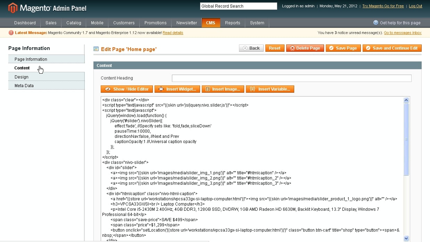430x242 pixels.
Task: Click the Content Heading input field
Action: pyautogui.click(x=292, y=78)
